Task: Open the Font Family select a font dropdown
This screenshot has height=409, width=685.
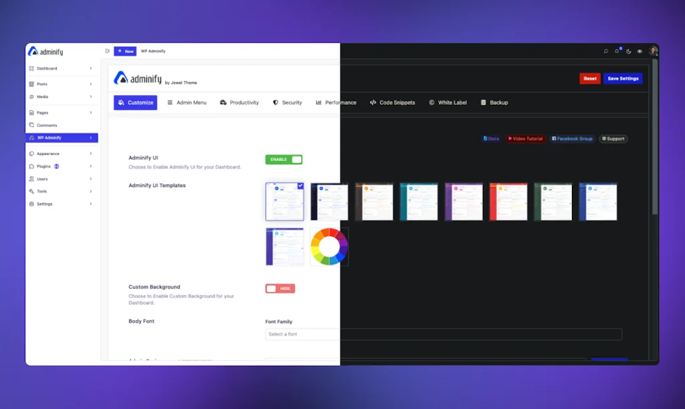Action: point(444,334)
